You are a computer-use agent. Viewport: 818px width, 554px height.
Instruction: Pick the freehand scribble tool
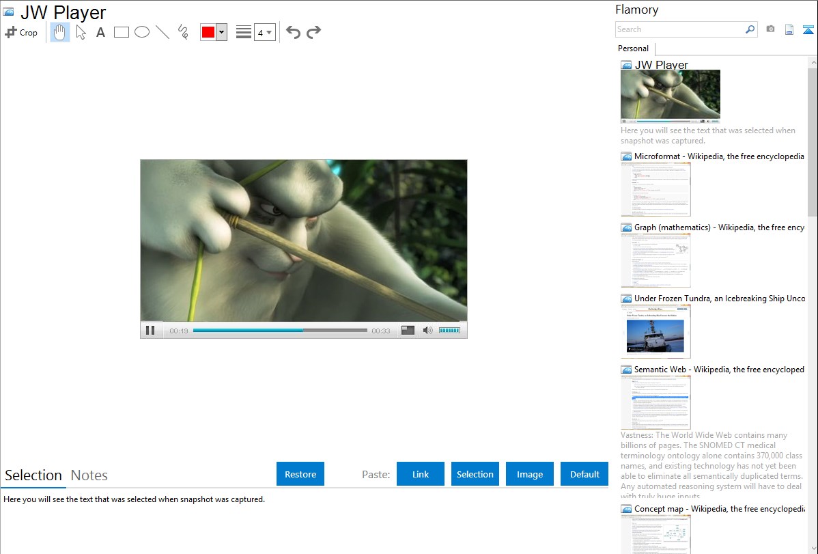(183, 32)
